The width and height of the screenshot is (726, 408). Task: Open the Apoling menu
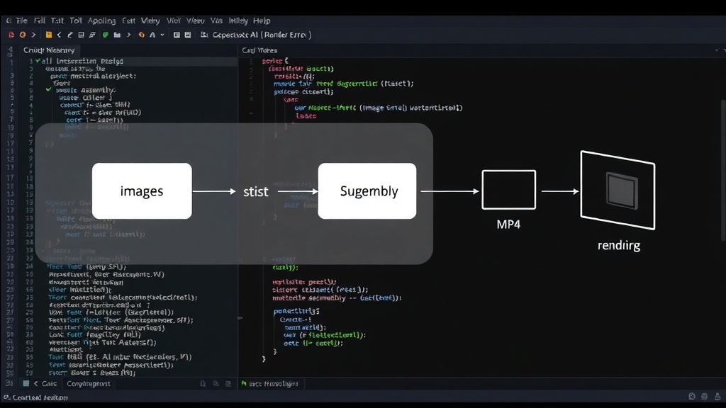tap(101, 21)
